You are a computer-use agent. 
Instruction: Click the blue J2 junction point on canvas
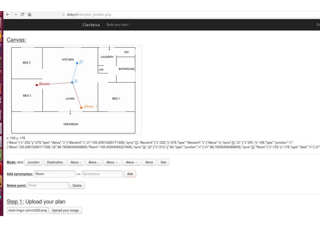(77, 63)
